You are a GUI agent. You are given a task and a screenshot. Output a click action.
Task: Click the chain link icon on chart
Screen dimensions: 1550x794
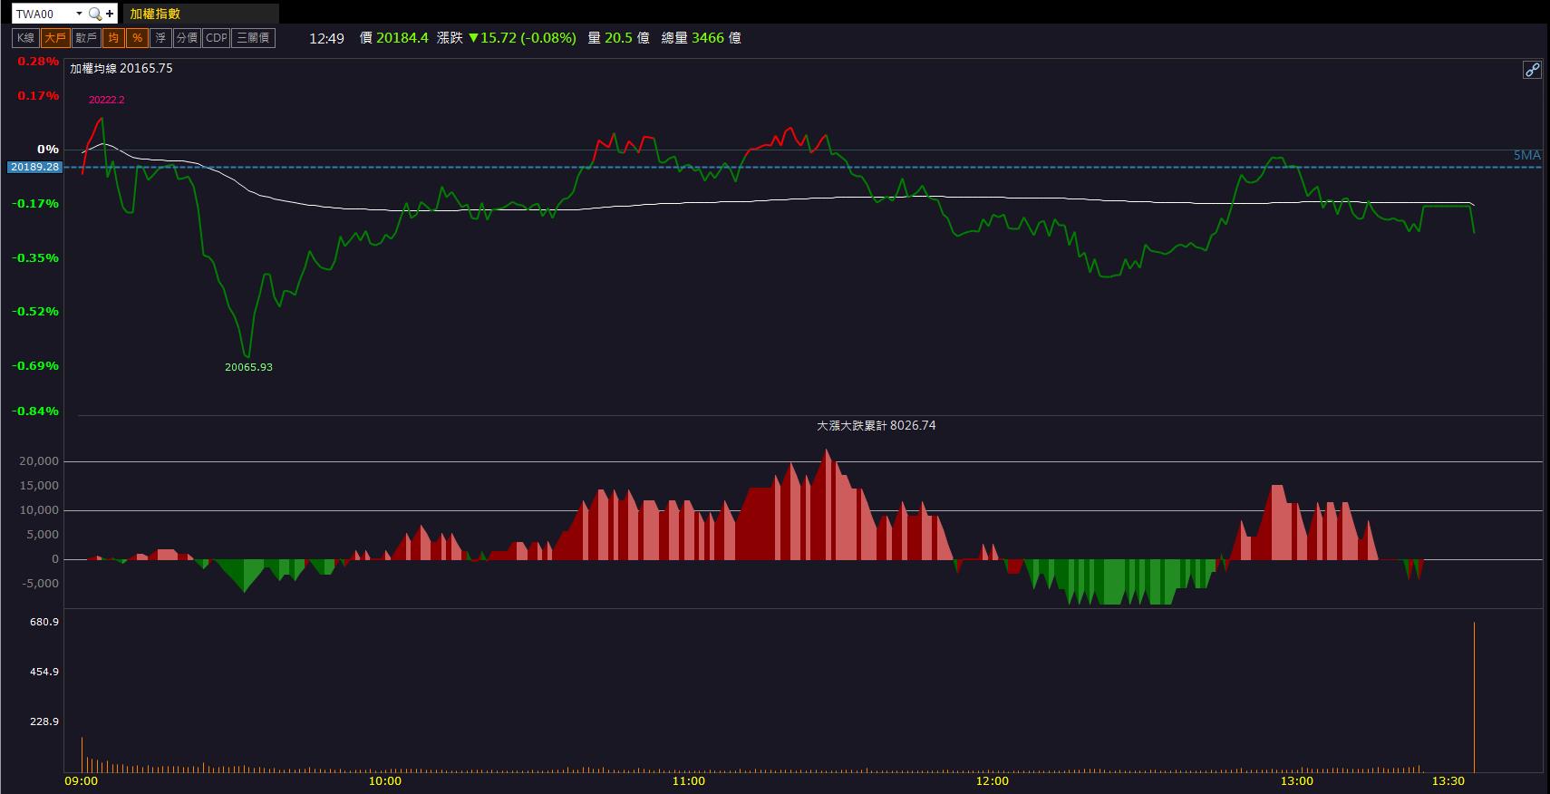click(1532, 70)
